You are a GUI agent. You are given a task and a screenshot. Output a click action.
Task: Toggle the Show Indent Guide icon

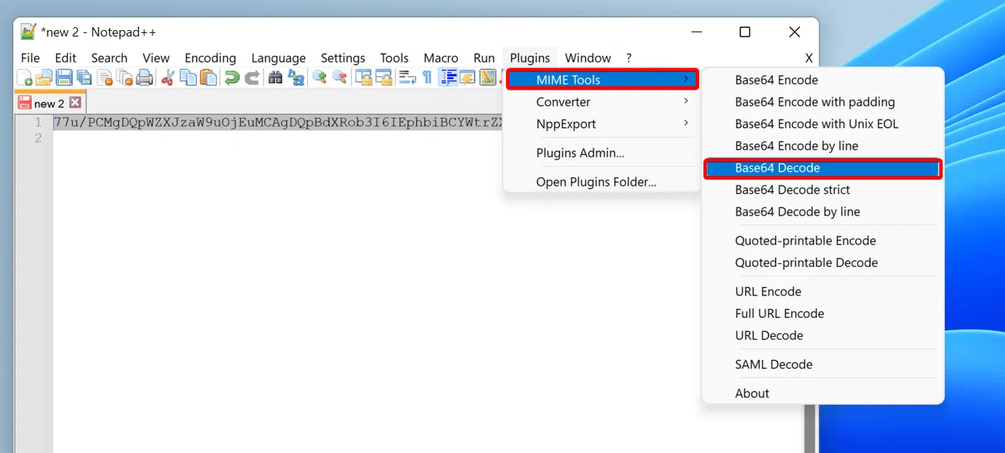click(449, 78)
